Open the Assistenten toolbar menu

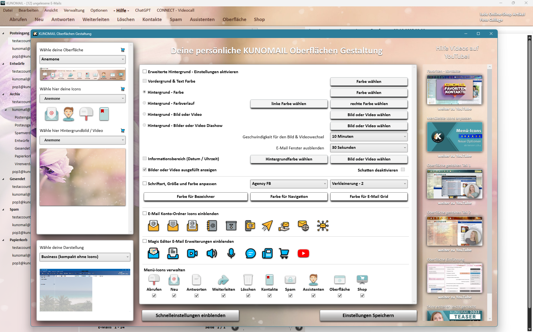pyautogui.click(x=202, y=19)
